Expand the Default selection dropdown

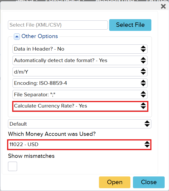tap(80, 124)
